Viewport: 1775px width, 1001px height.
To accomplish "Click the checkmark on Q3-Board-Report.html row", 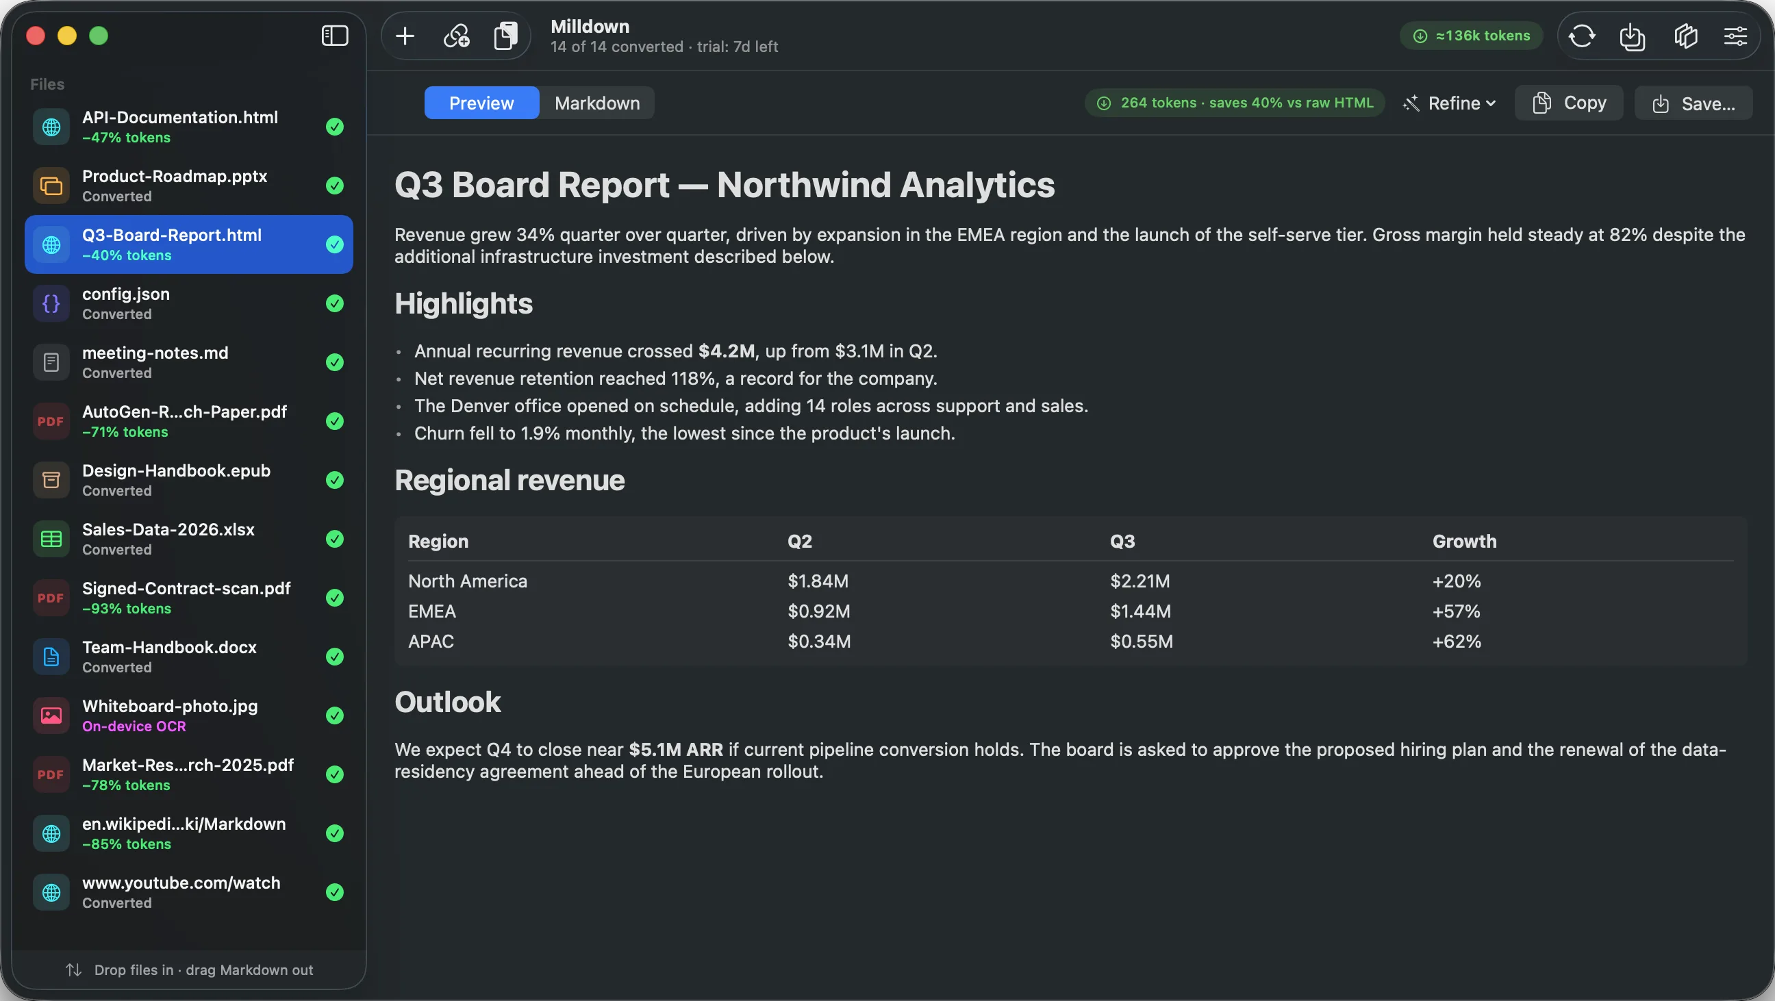I will click(x=335, y=244).
